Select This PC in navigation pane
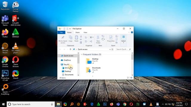Viewport: 191px width, 107px height. coord(66,64)
